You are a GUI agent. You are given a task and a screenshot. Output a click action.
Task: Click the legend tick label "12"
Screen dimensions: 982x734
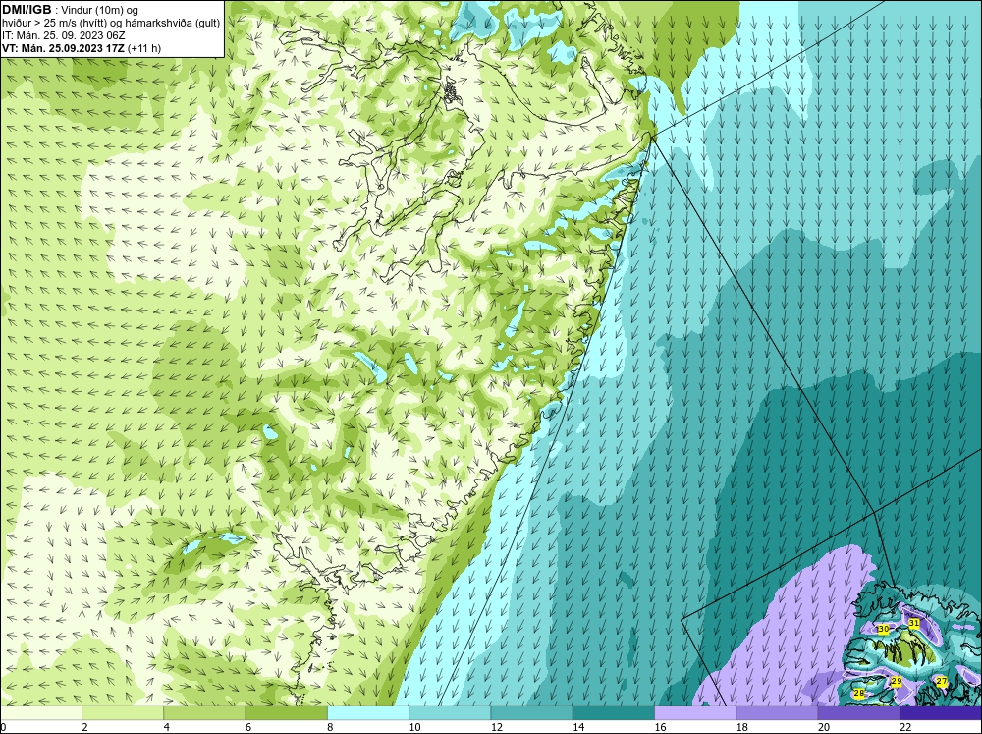point(497,727)
